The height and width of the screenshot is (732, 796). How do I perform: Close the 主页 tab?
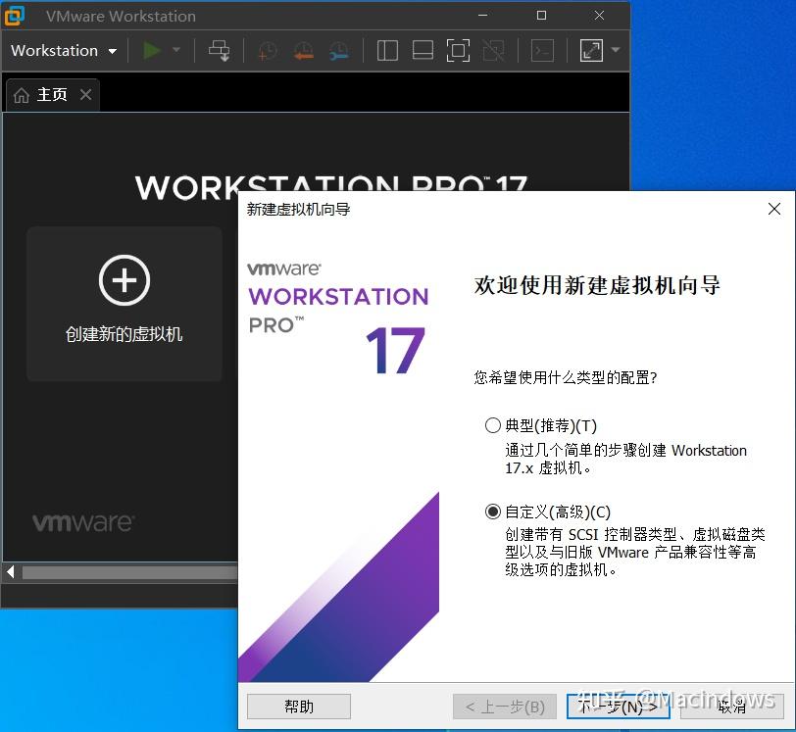86,94
